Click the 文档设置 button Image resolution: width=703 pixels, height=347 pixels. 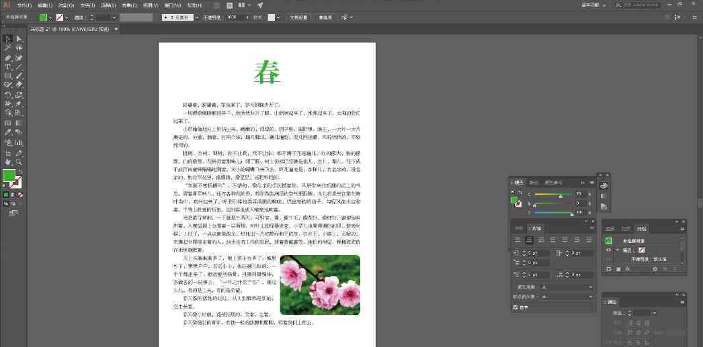tap(298, 17)
